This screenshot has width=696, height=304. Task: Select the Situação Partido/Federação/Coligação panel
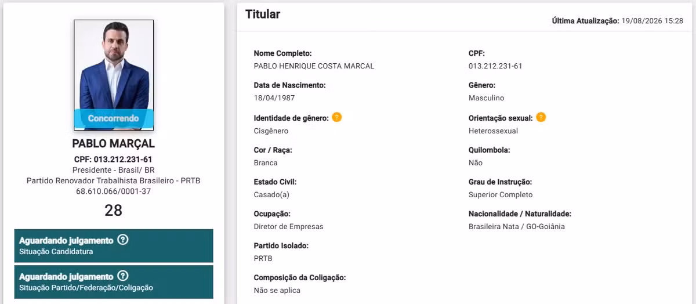pos(114,282)
